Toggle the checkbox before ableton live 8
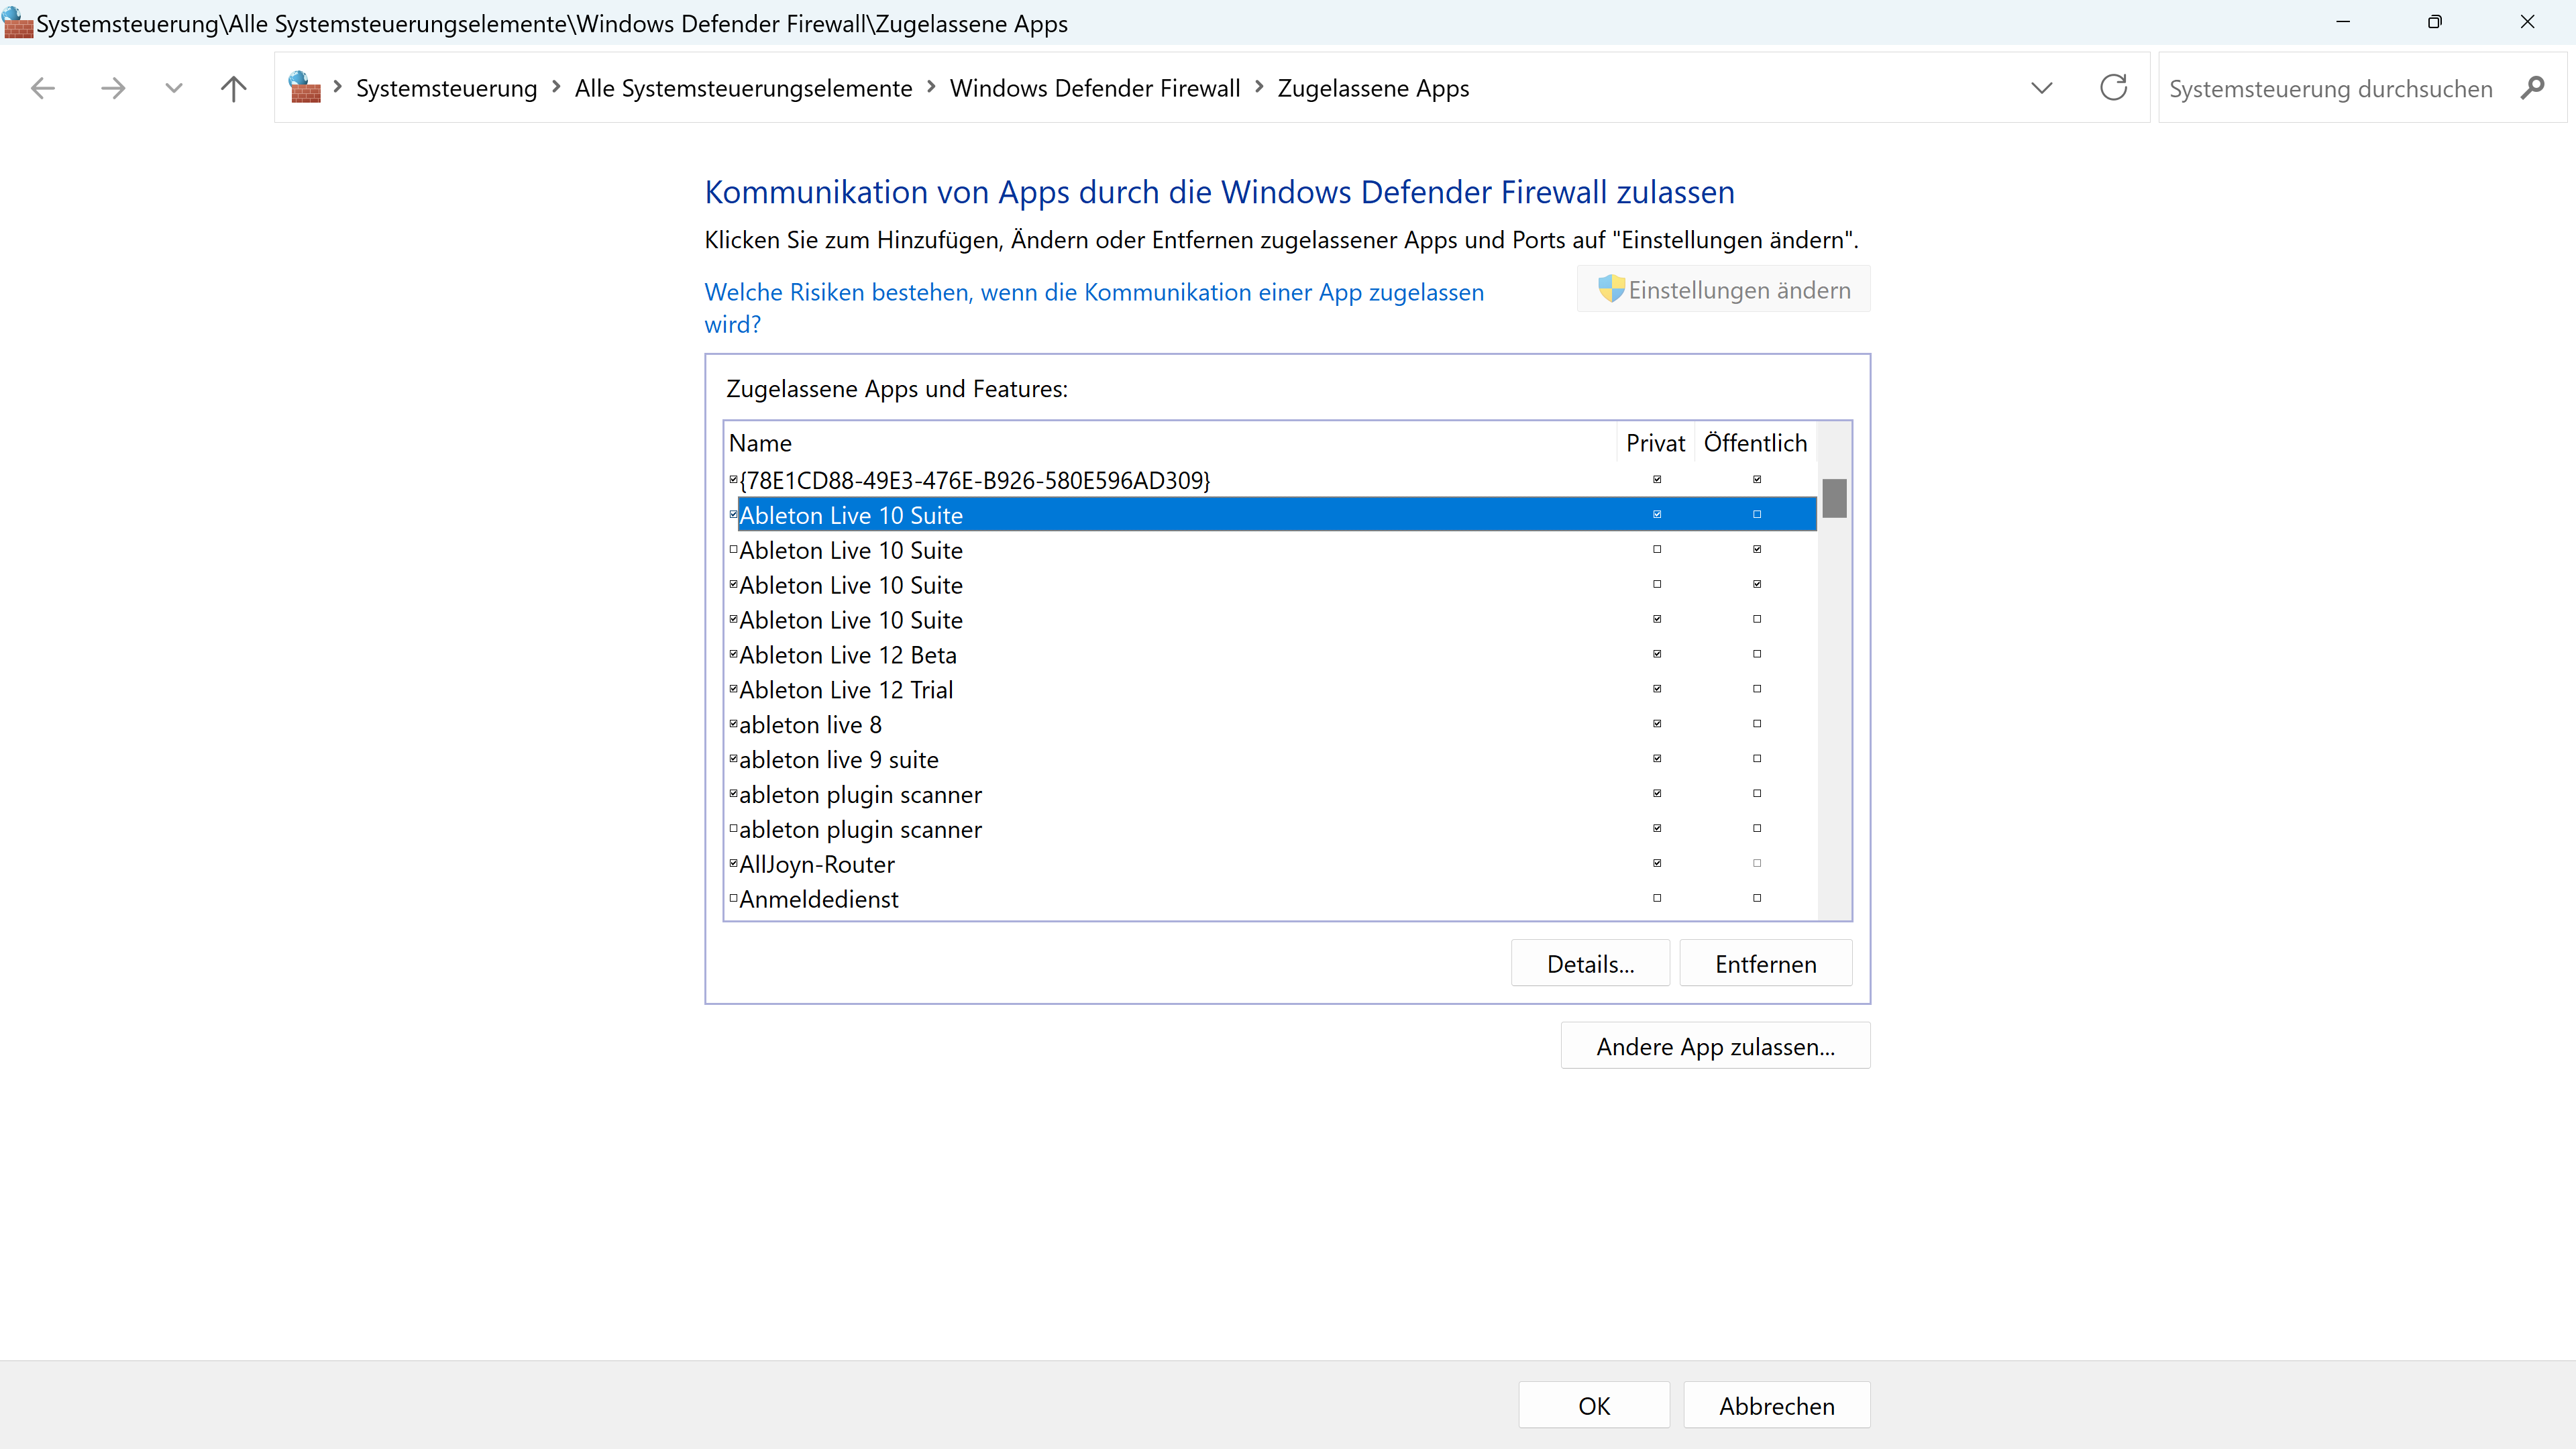Screen dimensions: 2576x1449 click(x=733, y=724)
